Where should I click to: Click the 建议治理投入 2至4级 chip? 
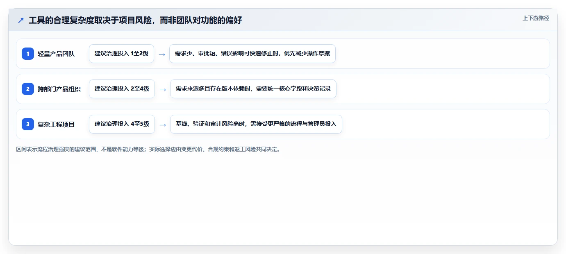(122, 89)
